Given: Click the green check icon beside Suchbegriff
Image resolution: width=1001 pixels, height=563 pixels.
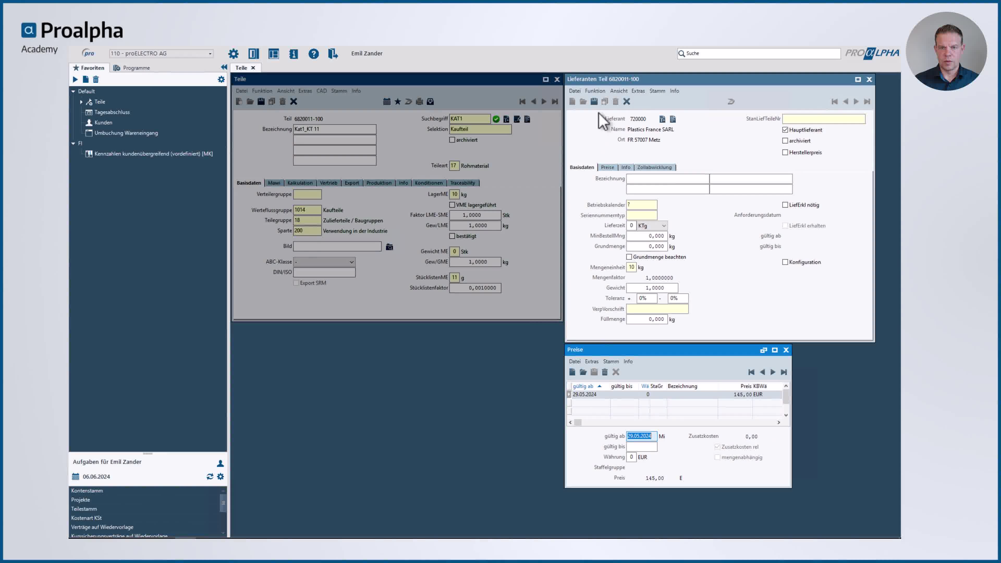Looking at the screenshot, I should [496, 119].
